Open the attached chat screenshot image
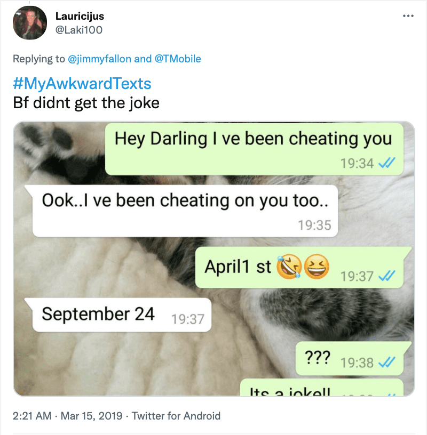427x435 pixels. click(x=214, y=259)
